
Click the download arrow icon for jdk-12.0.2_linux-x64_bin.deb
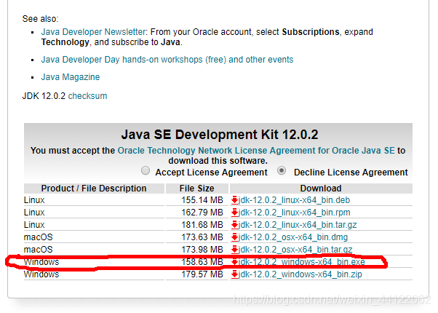[234, 200]
